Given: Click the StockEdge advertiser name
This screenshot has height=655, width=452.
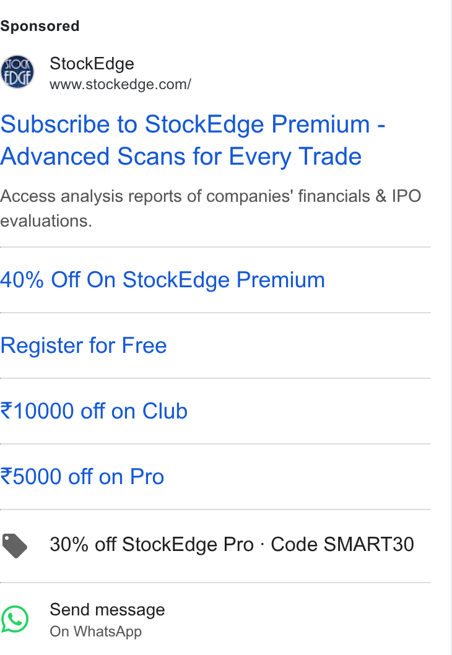Looking at the screenshot, I should (92, 64).
